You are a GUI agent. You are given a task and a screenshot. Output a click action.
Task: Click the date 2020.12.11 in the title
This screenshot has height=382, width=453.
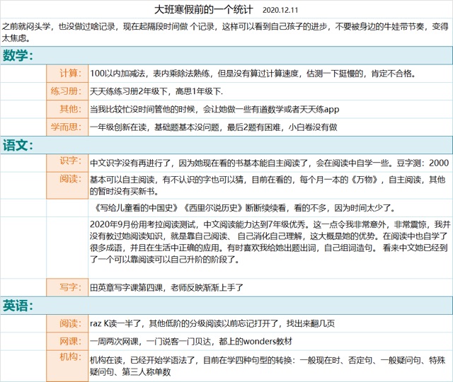(x=280, y=11)
